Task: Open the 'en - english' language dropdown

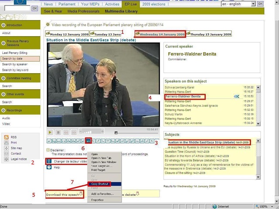Action: [x=253, y=3]
